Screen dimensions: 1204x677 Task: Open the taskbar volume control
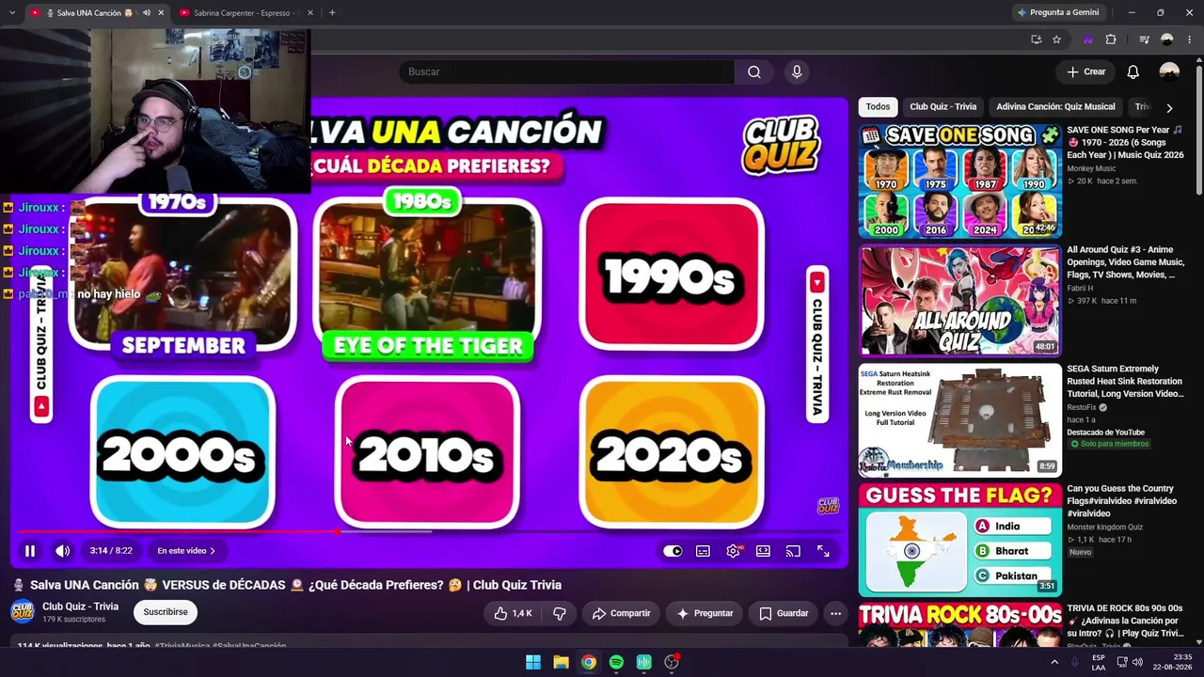coord(1137,662)
